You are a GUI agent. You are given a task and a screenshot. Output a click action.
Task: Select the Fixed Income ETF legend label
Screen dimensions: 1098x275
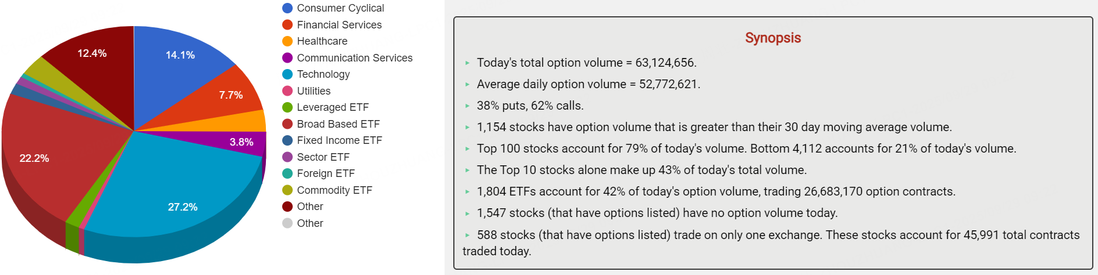pyautogui.click(x=339, y=140)
